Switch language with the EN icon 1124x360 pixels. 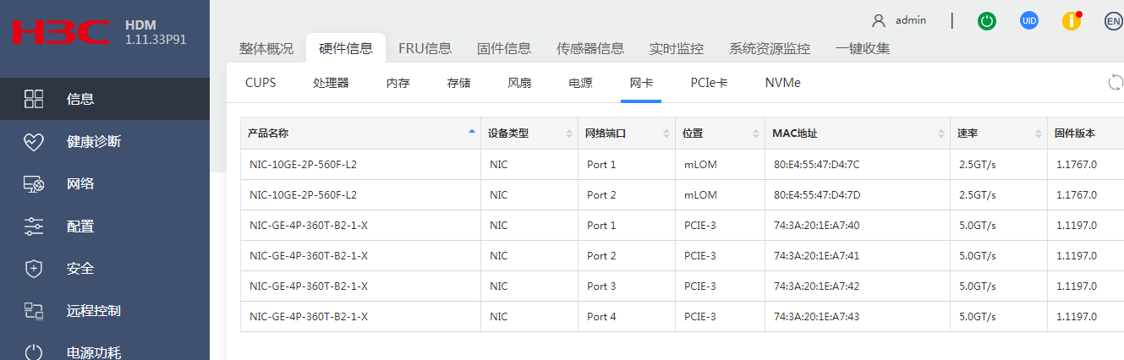(1114, 21)
